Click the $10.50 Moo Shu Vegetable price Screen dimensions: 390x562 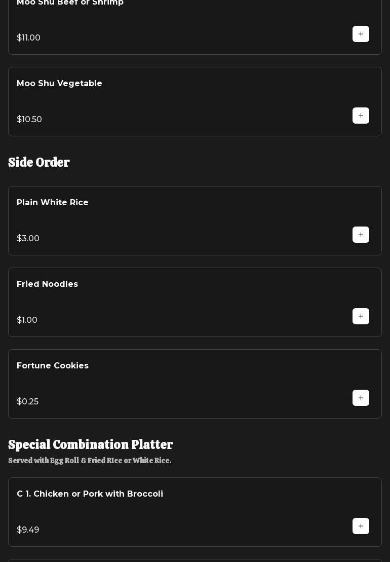(29, 119)
